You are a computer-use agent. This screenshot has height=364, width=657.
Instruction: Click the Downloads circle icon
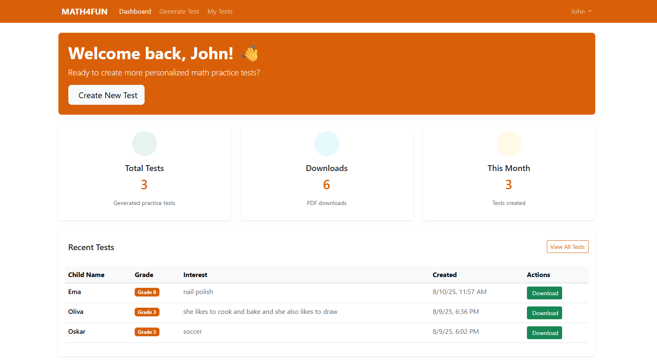pyautogui.click(x=327, y=144)
